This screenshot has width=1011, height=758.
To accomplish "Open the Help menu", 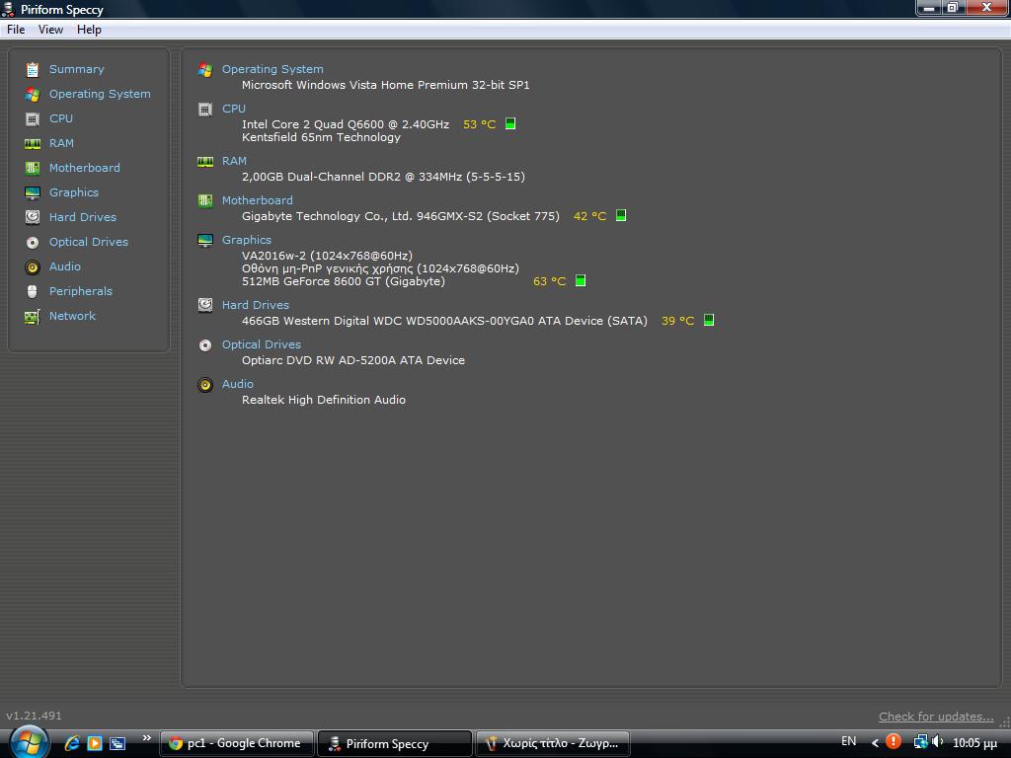I will coord(89,30).
